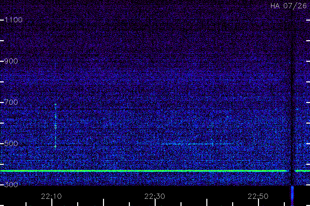Click the HA 07/26 station date label
The height and width of the screenshot is (206, 310).
pos(288,6)
